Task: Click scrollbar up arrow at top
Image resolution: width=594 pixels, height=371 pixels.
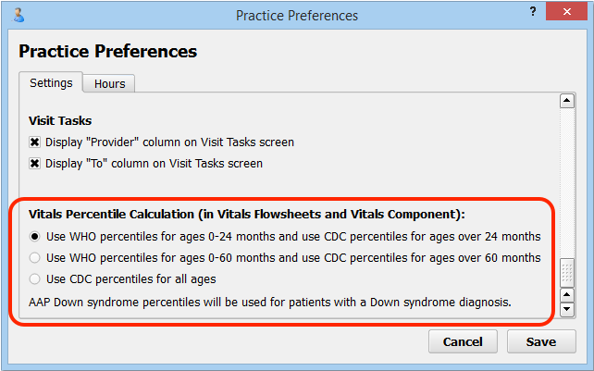Action: pyautogui.click(x=567, y=101)
